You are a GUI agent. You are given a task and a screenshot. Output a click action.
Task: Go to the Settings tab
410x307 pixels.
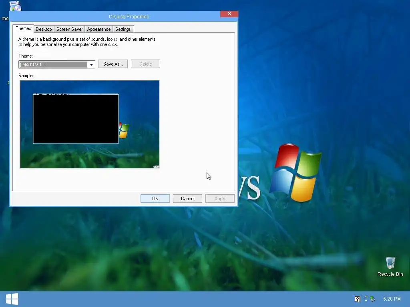[x=123, y=29]
